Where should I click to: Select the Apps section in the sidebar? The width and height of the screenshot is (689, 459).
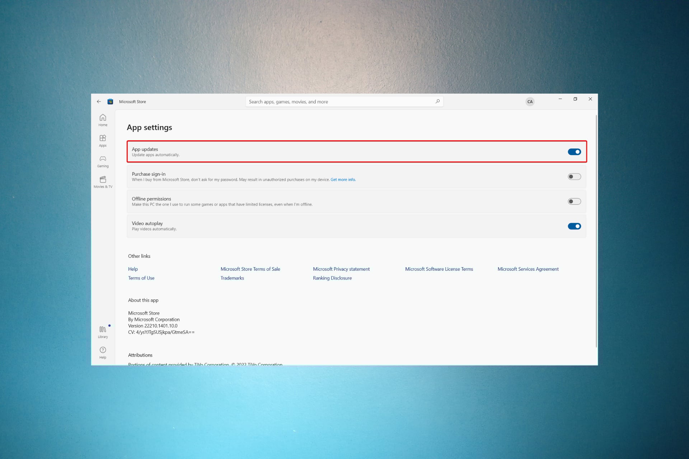103,140
